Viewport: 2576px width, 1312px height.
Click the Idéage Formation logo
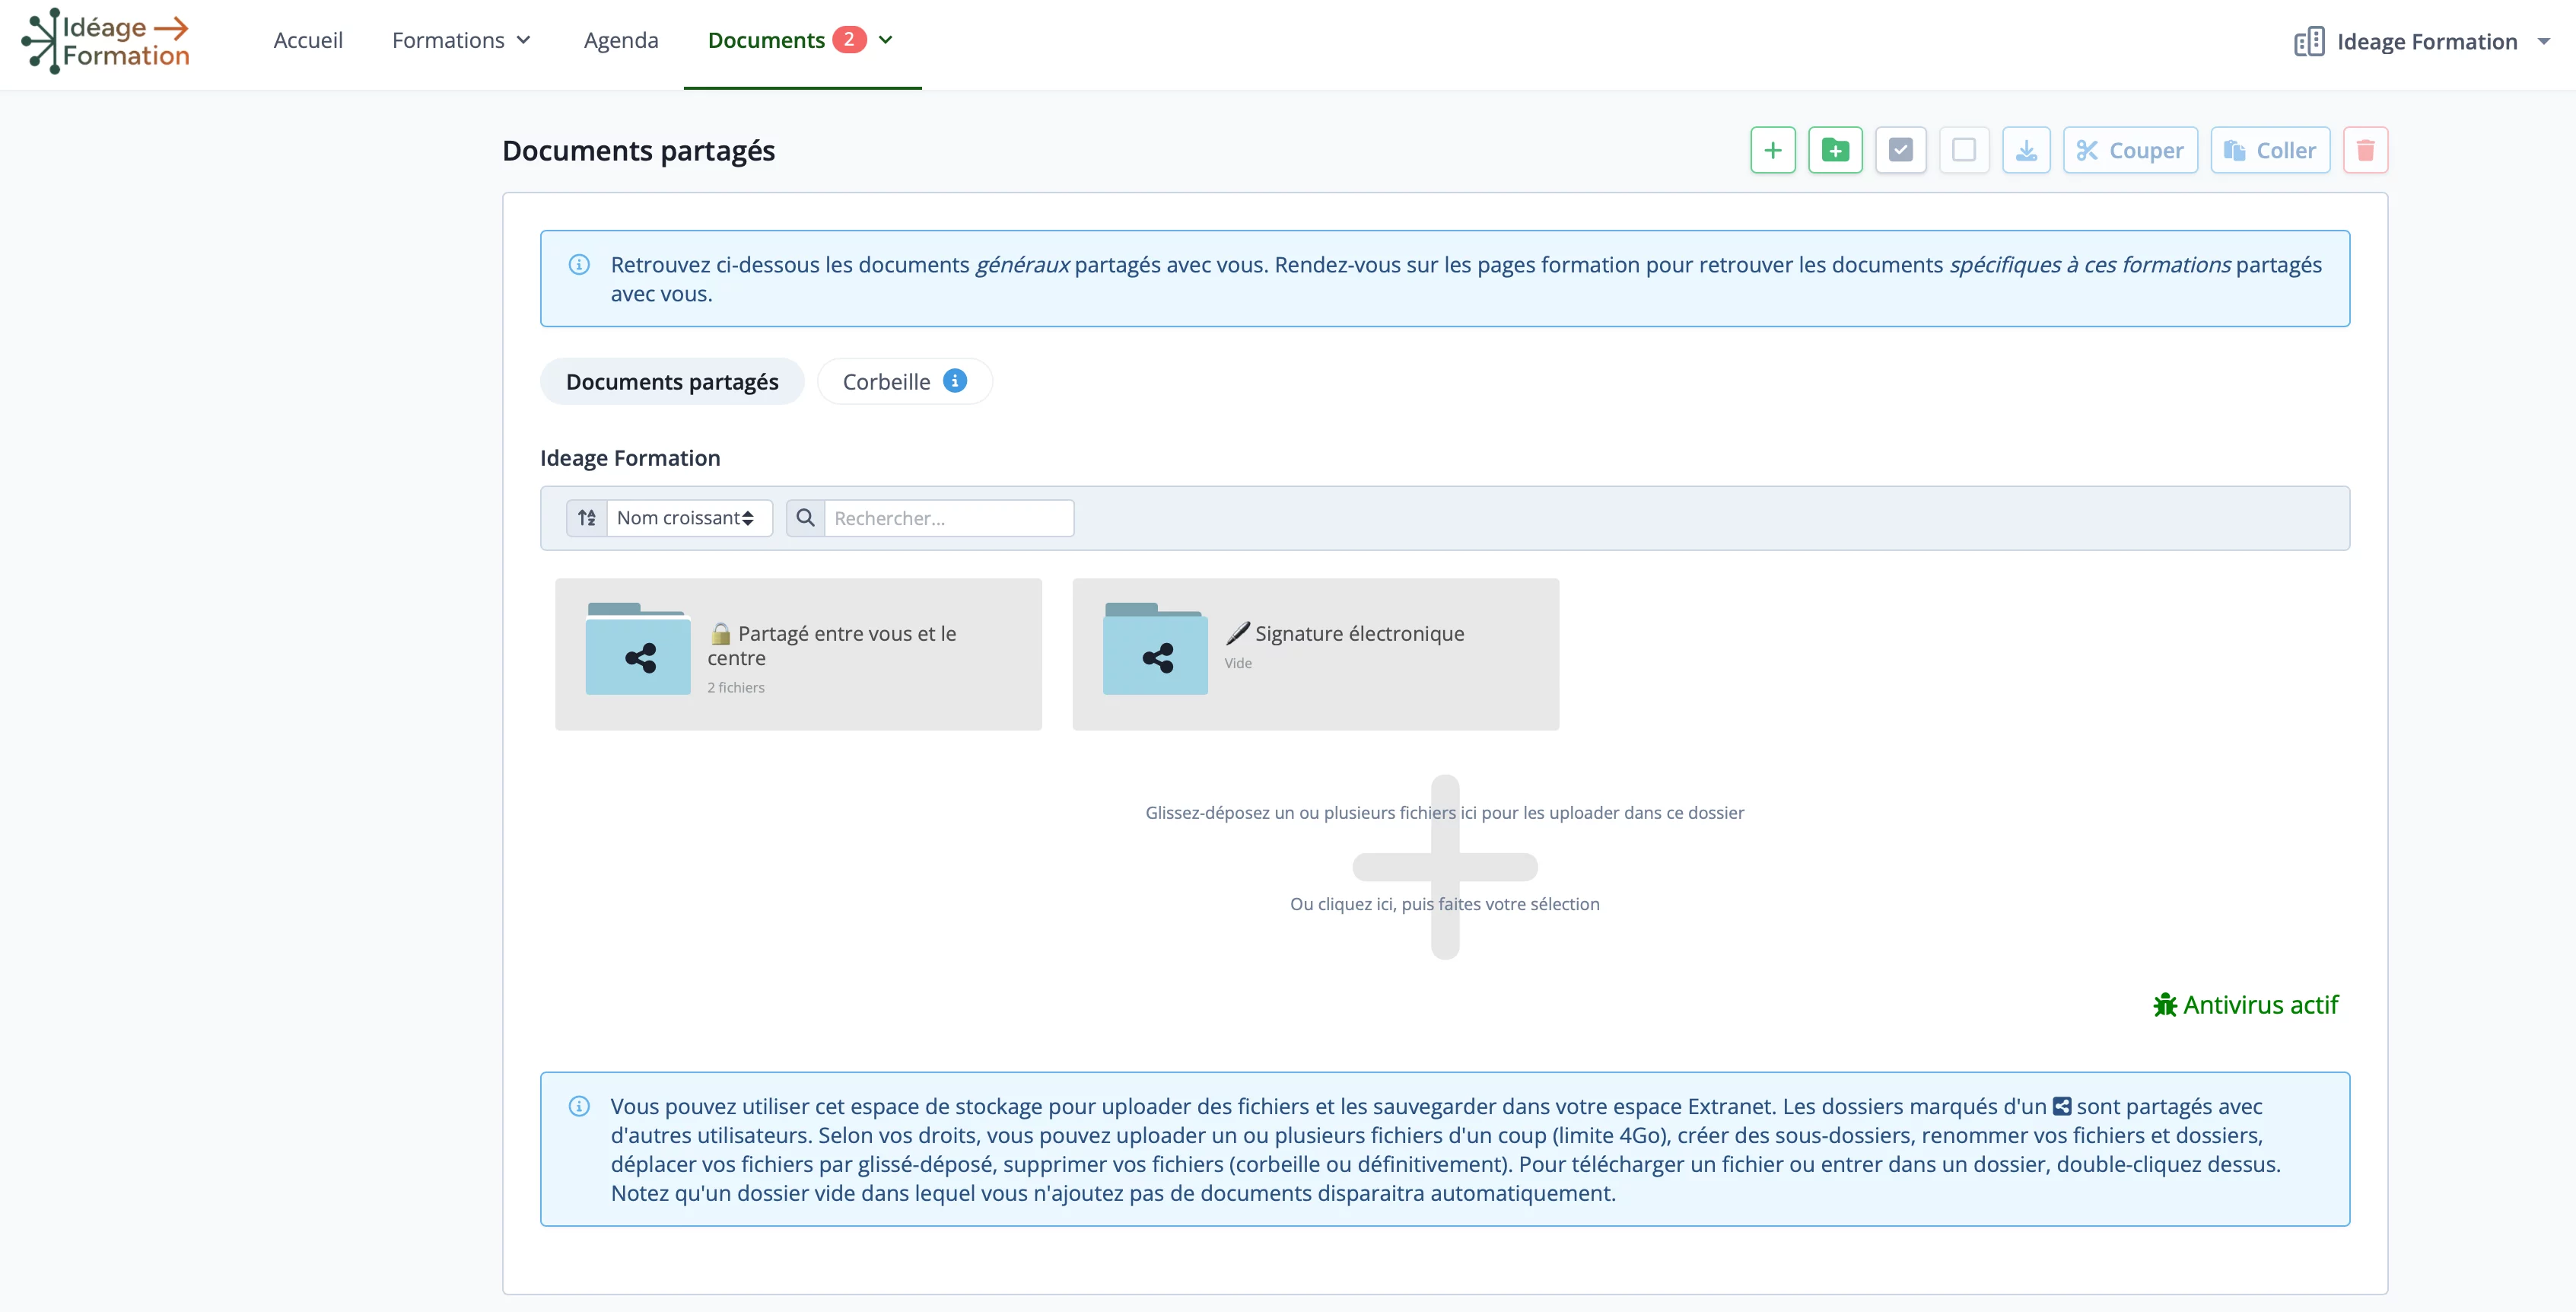[106, 41]
